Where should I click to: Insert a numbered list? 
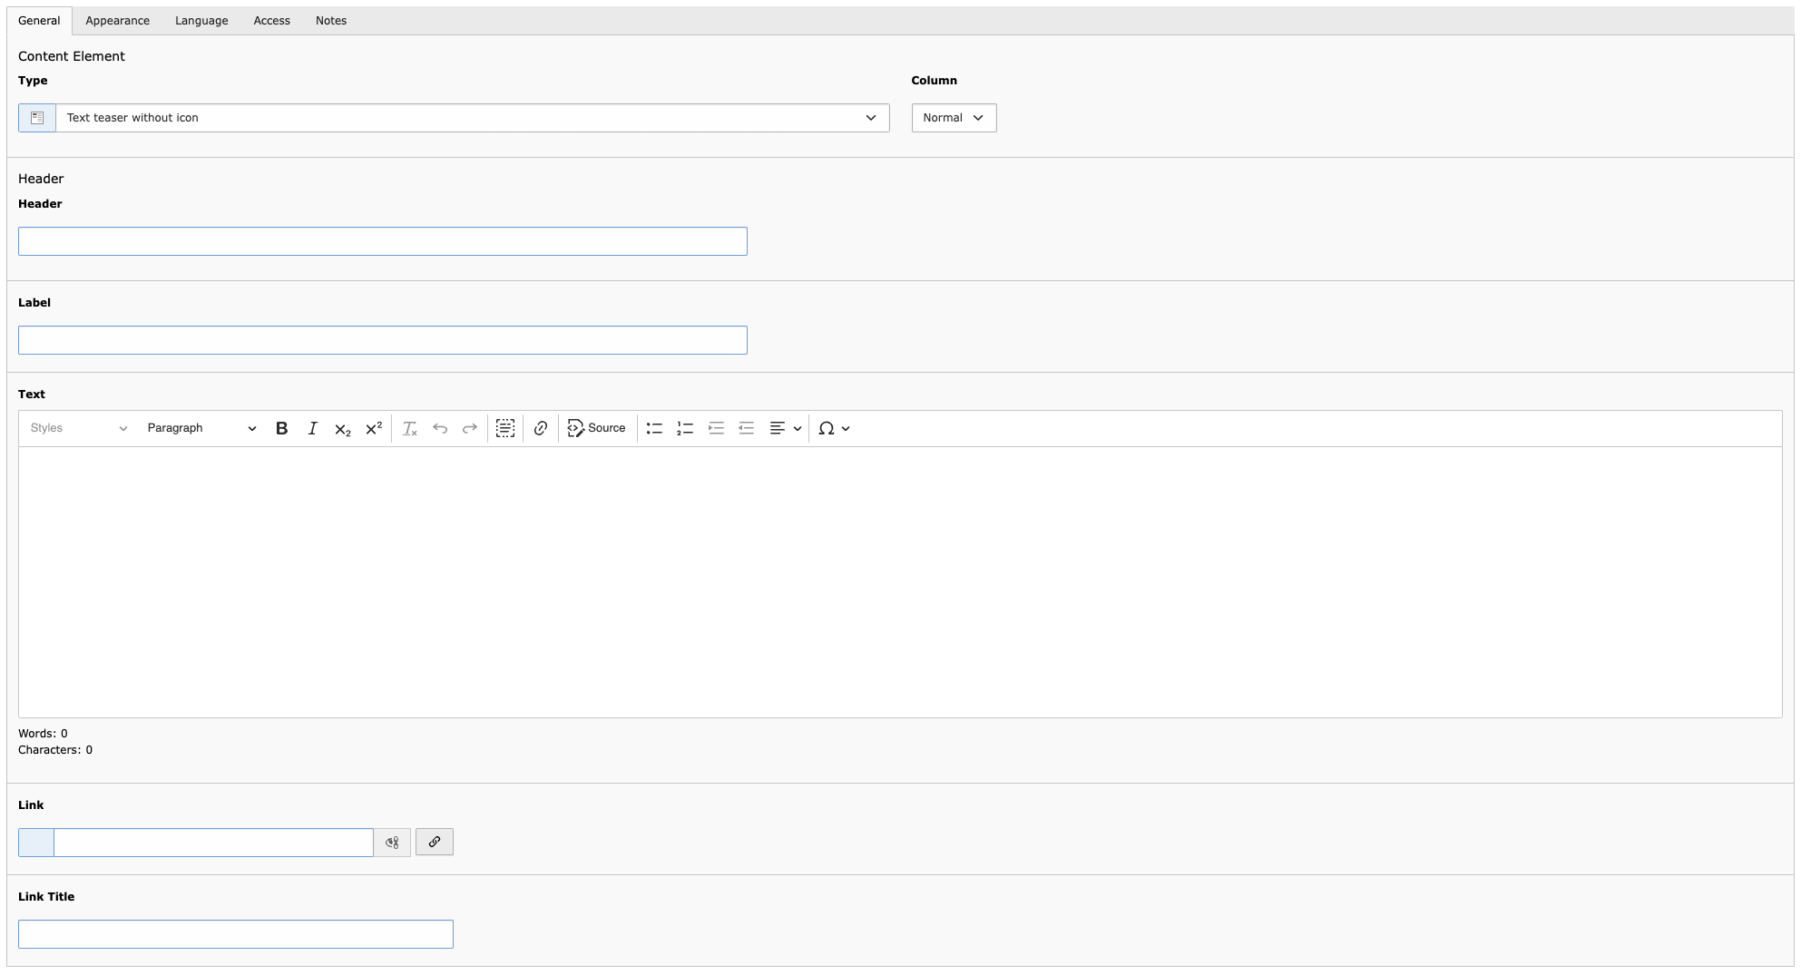click(x=685, y=428)
